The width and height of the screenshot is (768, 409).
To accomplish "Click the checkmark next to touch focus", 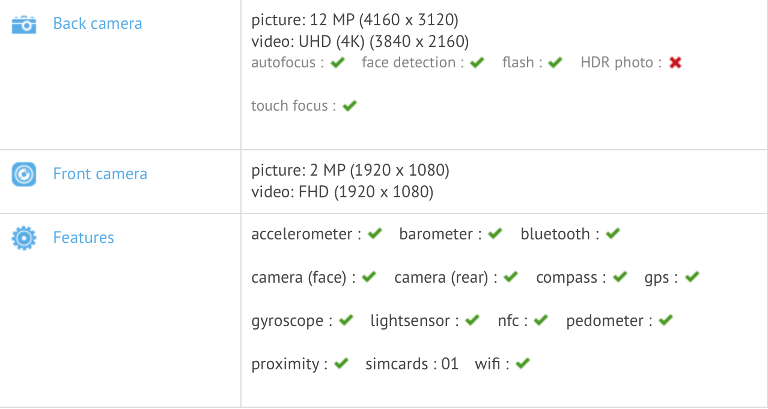I will (350, 106).
